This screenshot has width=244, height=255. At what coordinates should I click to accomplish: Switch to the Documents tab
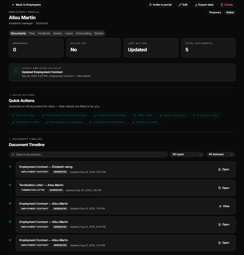[x=18, y=33]
